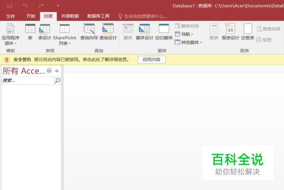Launch the 报表向导 report wizard

[x=268, y=29]
